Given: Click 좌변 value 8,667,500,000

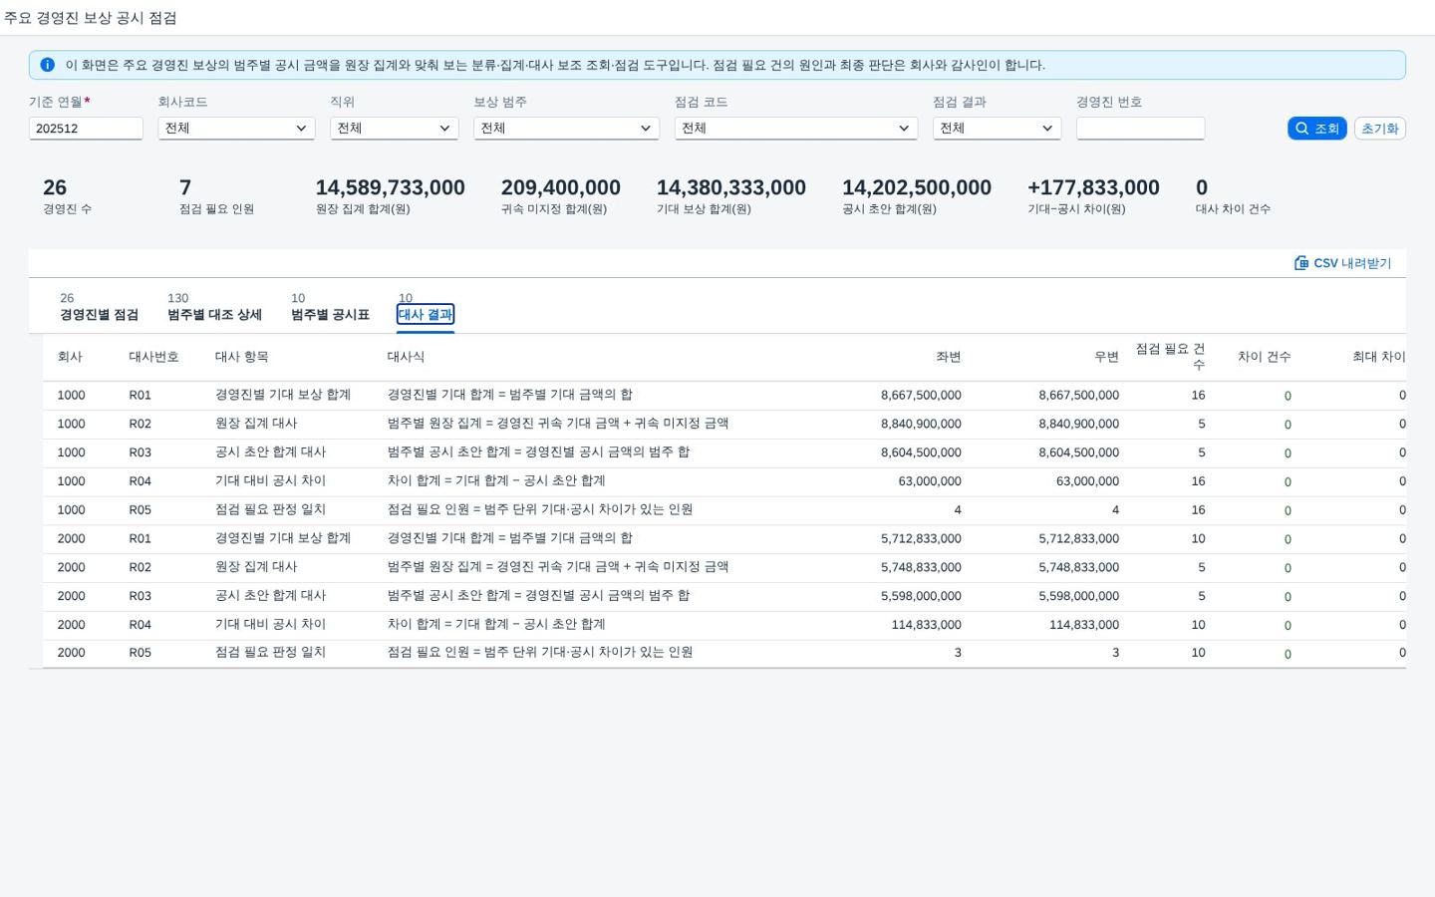Looking at the screenshot, I should [x=921, y=396].
